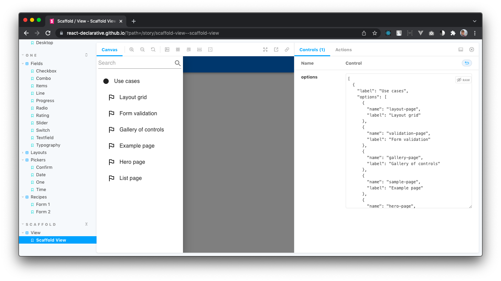
Task: Open the Items story
Action: [x=42, y=86]
